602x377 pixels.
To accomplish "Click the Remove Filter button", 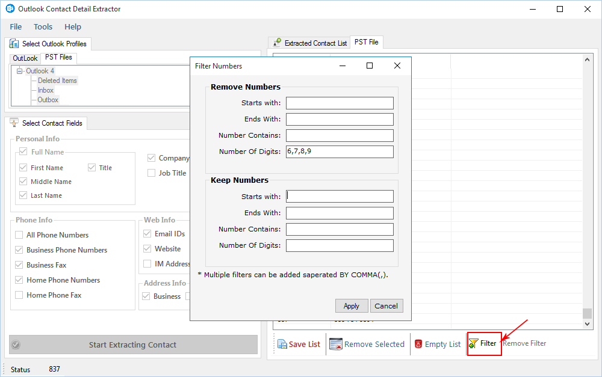I will (x=524, y=343).
